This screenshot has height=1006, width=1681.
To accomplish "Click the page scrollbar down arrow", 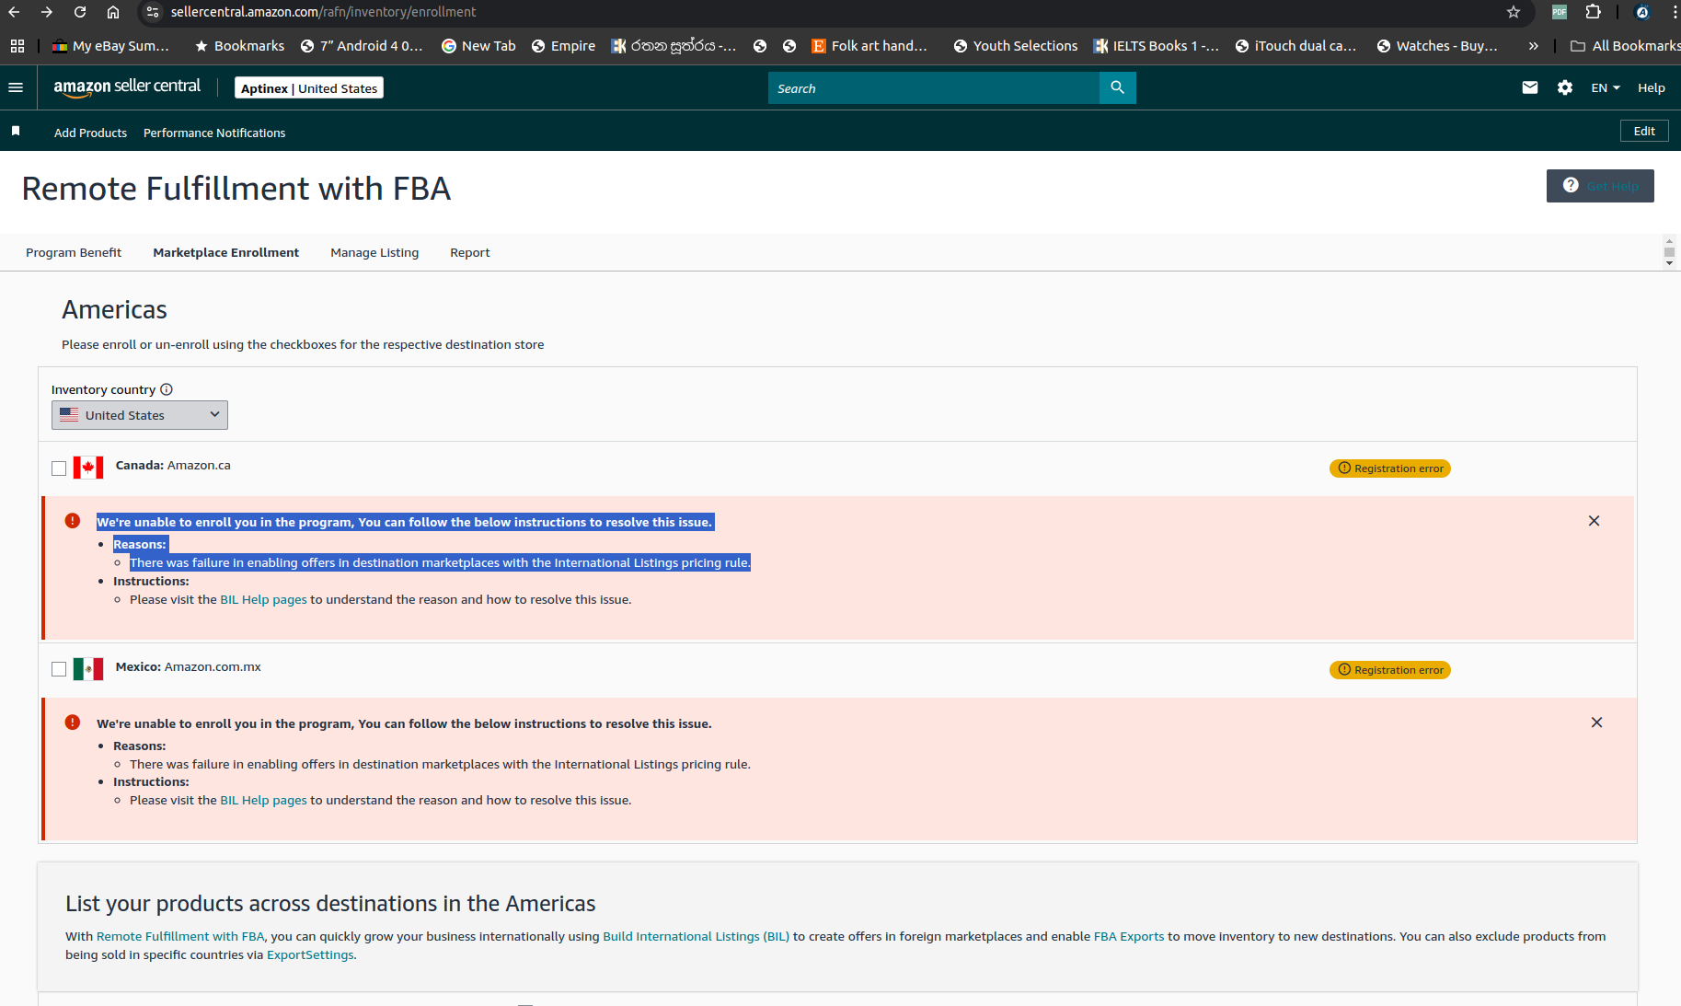I will [1669, 263].
